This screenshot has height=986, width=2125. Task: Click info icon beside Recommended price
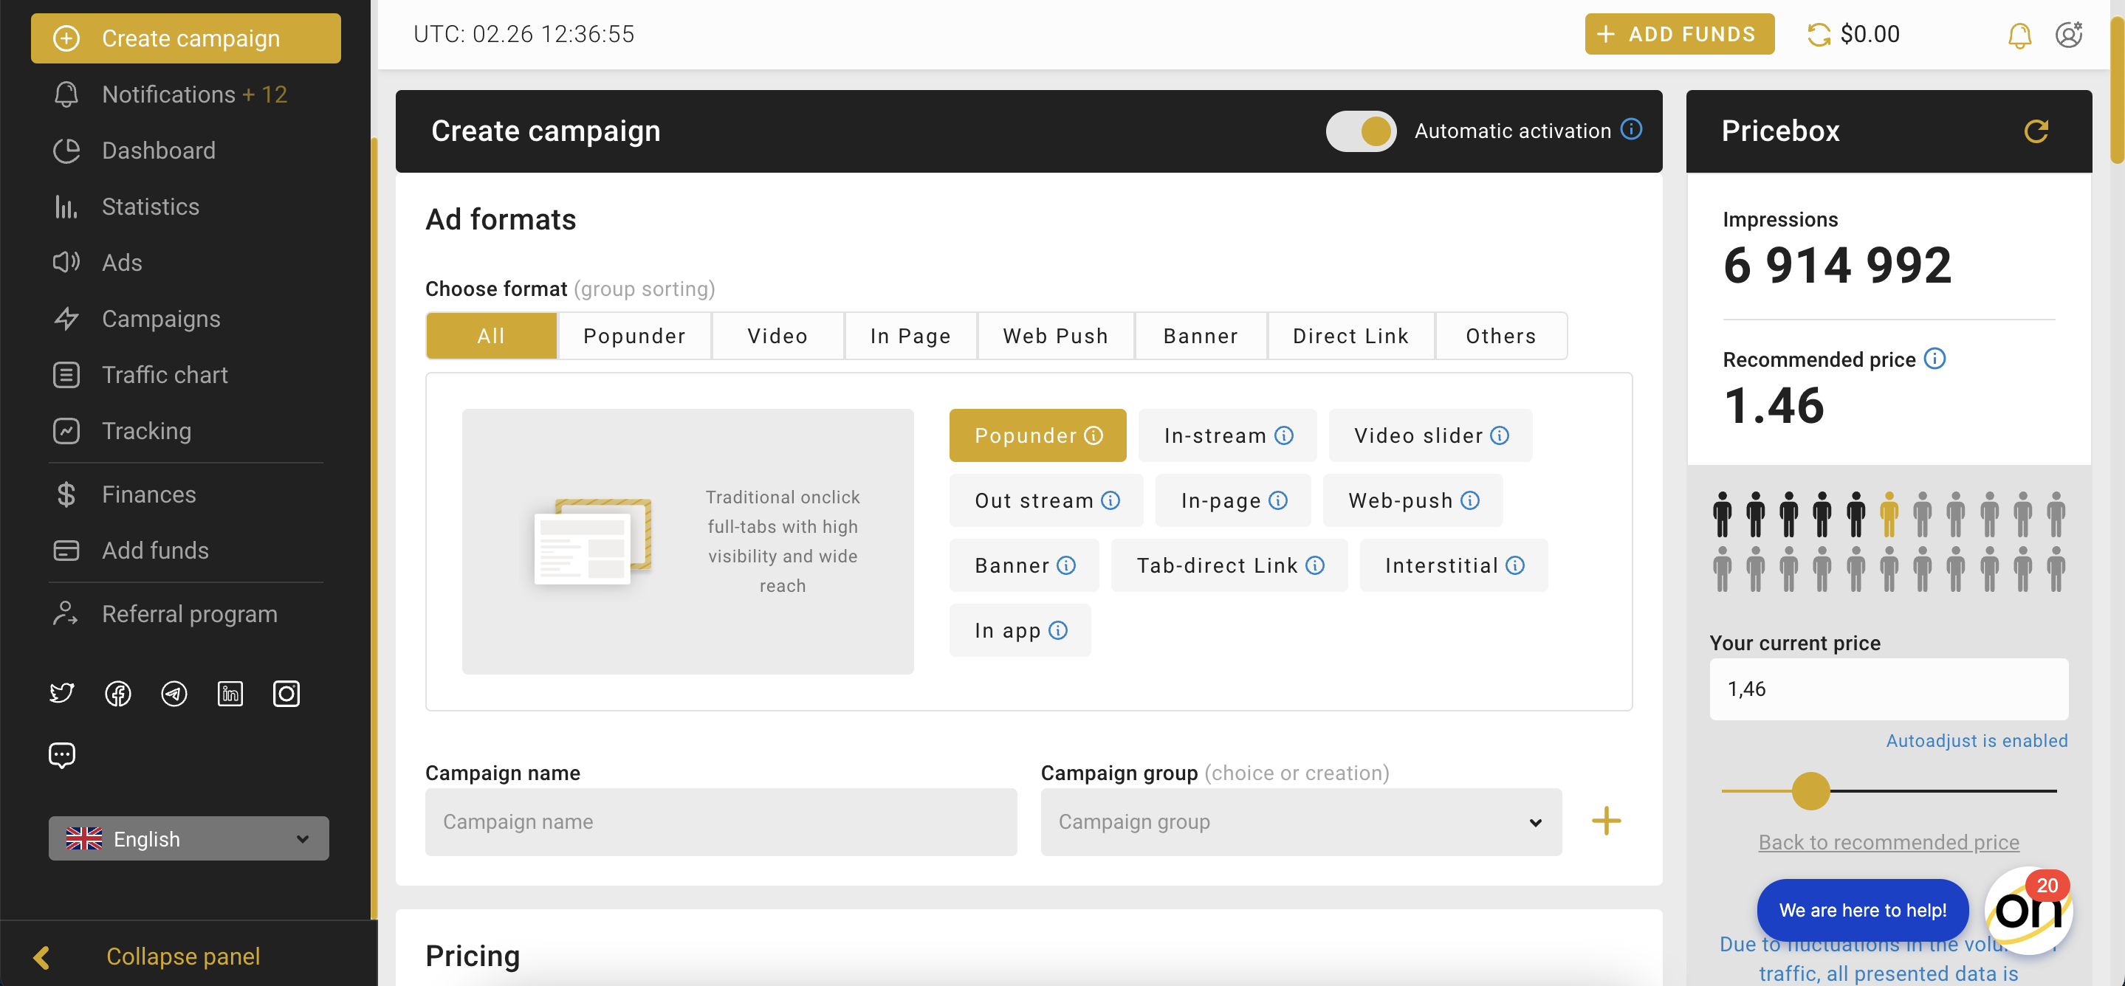coord(1935,359)
